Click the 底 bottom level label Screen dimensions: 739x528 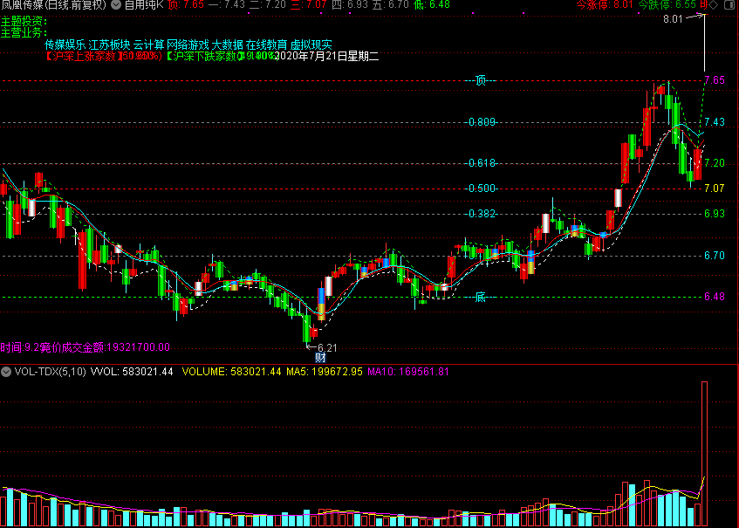coord(480,297)
